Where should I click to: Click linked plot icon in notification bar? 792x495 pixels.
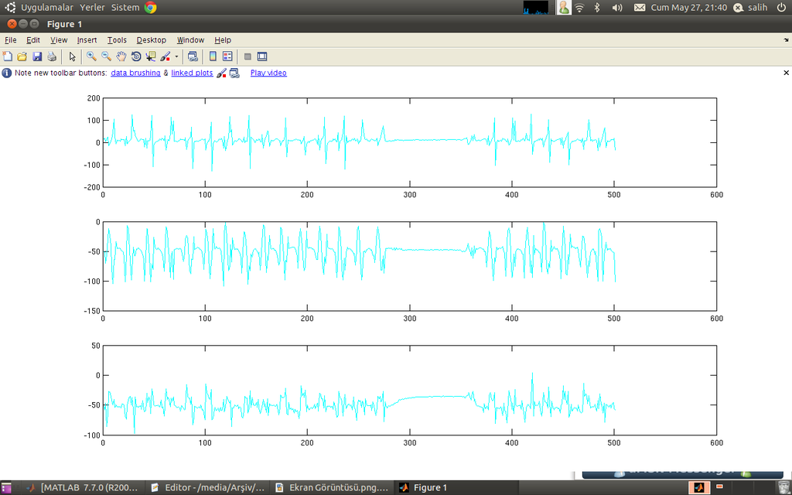pyautogui.click(x=234, y=73)
